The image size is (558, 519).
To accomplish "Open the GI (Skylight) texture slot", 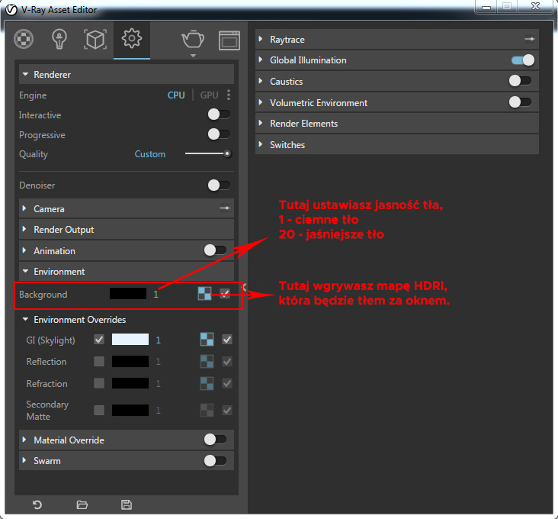I will [x=207, y=339].
